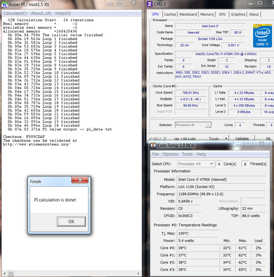
Task: Click the Validate button in CPU-Z
Action: tap(242, 138)
